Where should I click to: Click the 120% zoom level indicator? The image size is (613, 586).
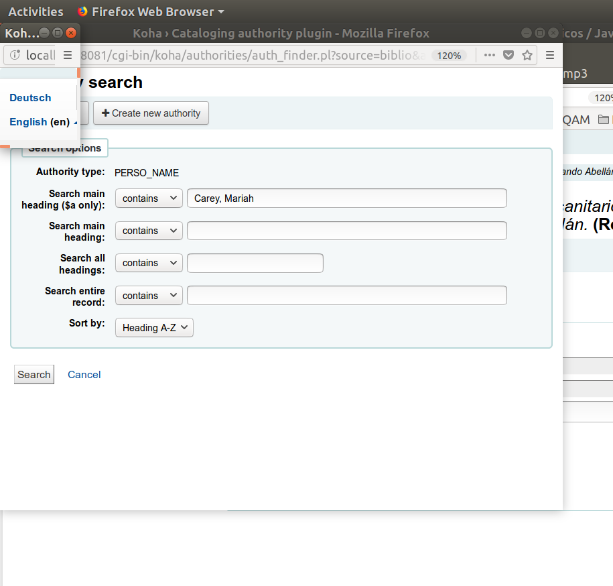coord(449,56)
